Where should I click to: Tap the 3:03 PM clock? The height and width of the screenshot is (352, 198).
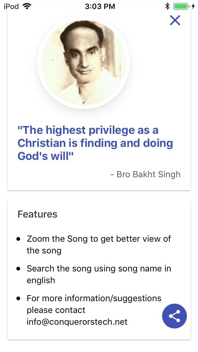[x=100, y=6]
